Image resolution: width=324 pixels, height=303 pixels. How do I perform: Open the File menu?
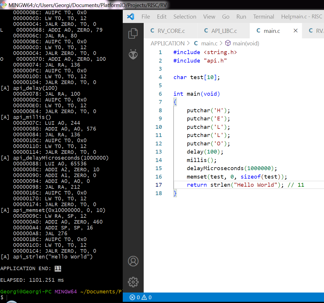pyautogui.click(x=146, y=17)
